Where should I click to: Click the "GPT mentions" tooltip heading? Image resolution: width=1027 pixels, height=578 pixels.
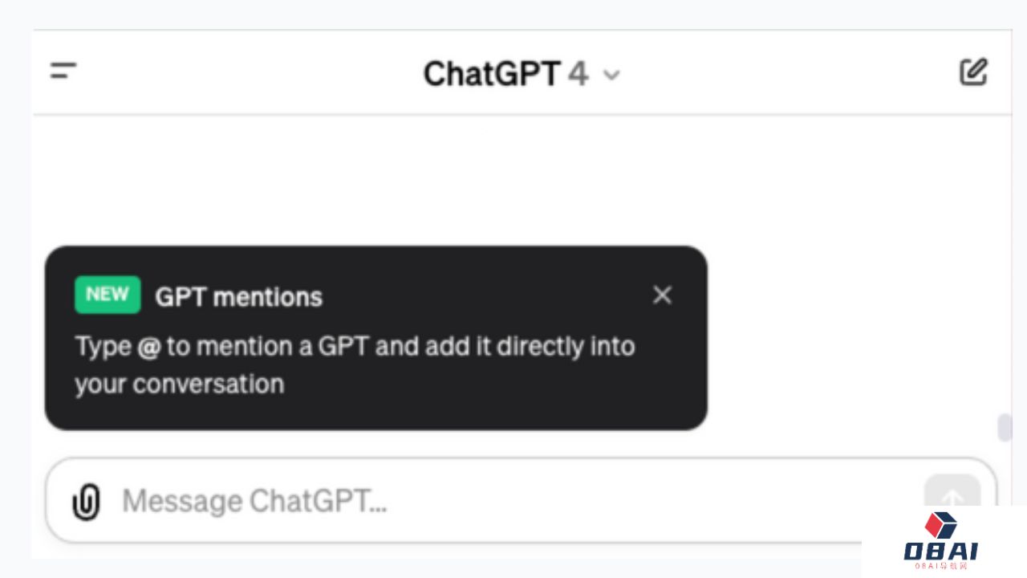click(238, 297)
